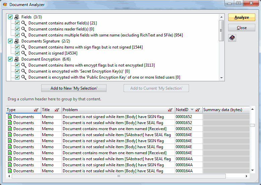This screenshot has height=185, width=261.
Task: Click the Problem column filter icon
Action: click(170, 110)
